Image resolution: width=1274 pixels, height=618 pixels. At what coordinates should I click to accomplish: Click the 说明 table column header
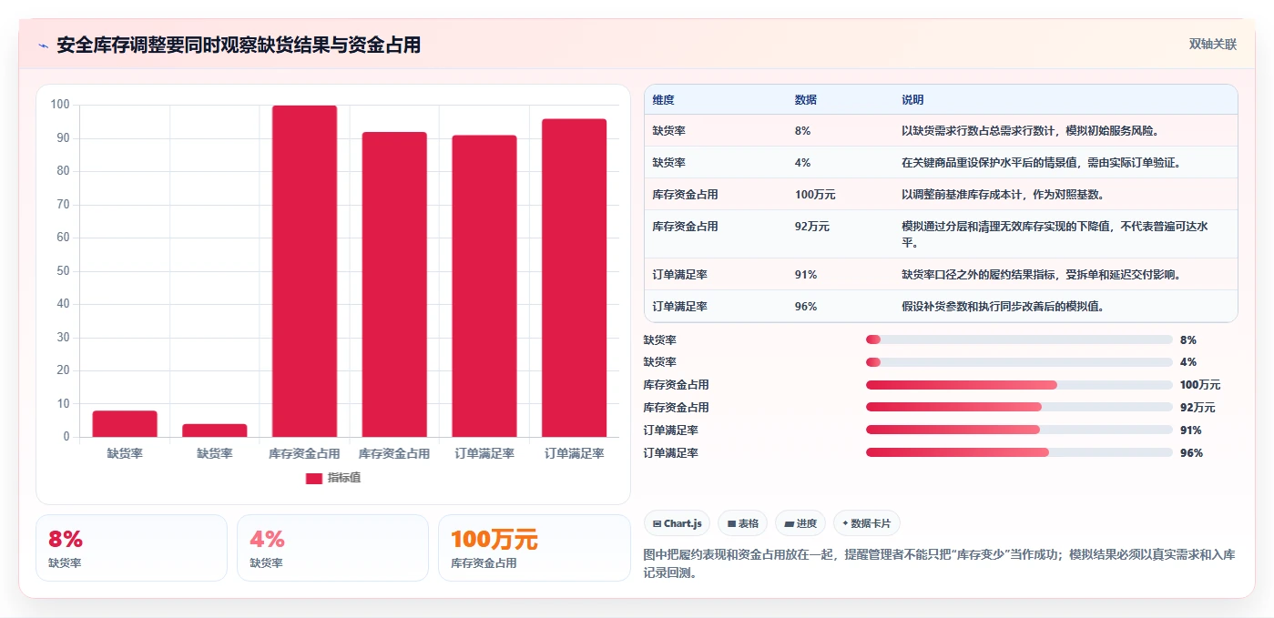click(912, 100)
